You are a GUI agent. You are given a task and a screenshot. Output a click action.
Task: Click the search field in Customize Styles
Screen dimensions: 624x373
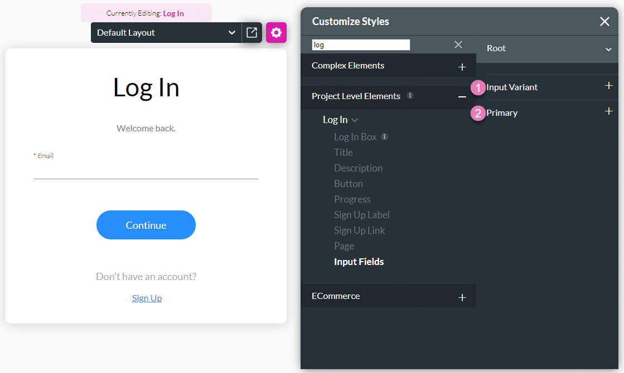(360, 45)
